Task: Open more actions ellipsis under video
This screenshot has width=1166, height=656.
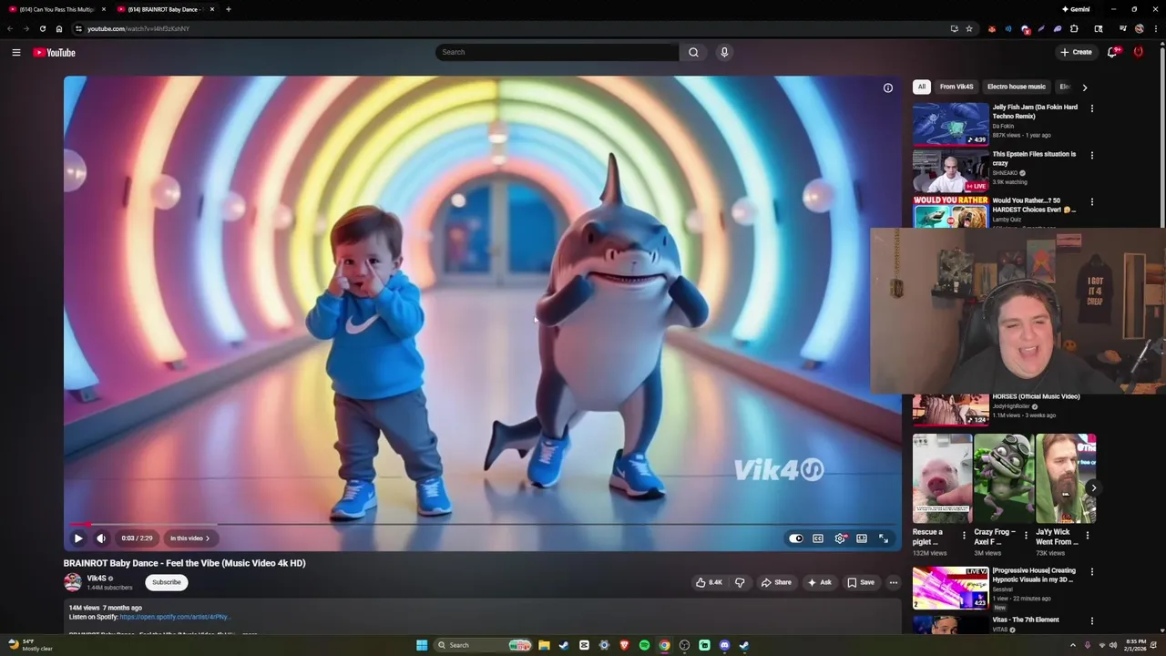Action: [894, 582]
